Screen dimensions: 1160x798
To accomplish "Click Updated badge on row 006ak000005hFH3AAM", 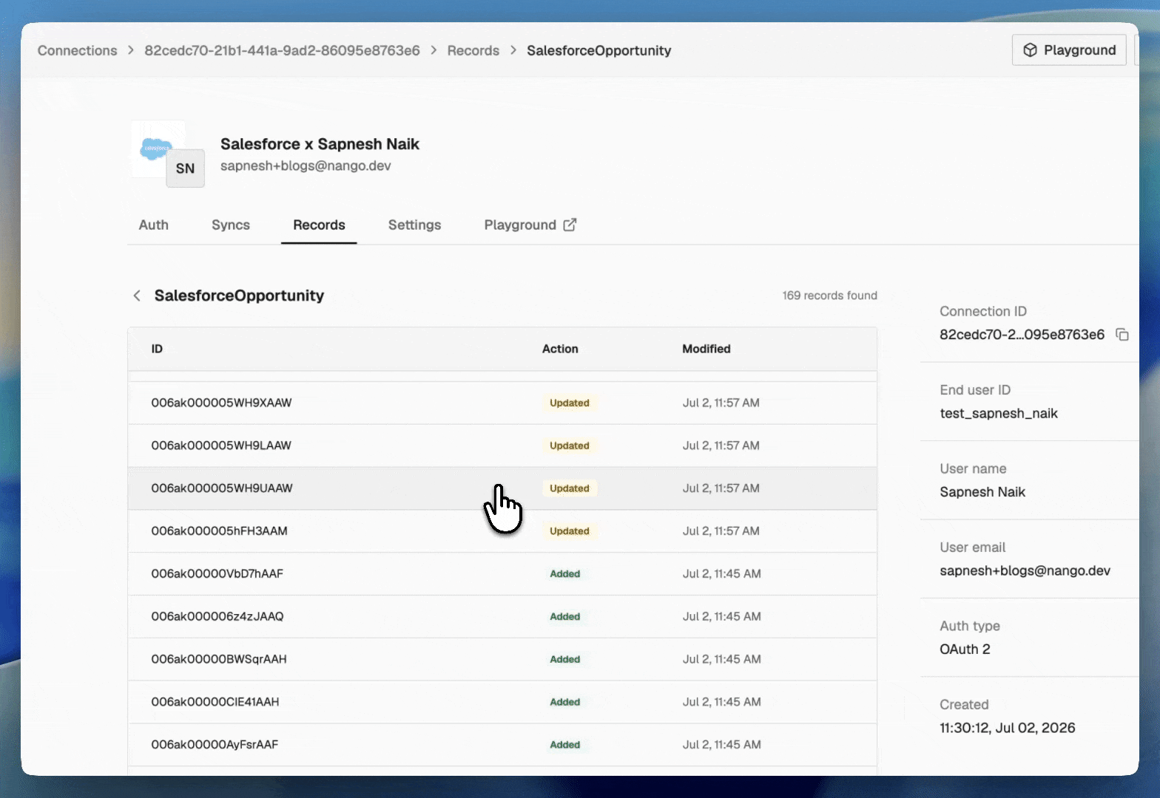I will 570,531.
